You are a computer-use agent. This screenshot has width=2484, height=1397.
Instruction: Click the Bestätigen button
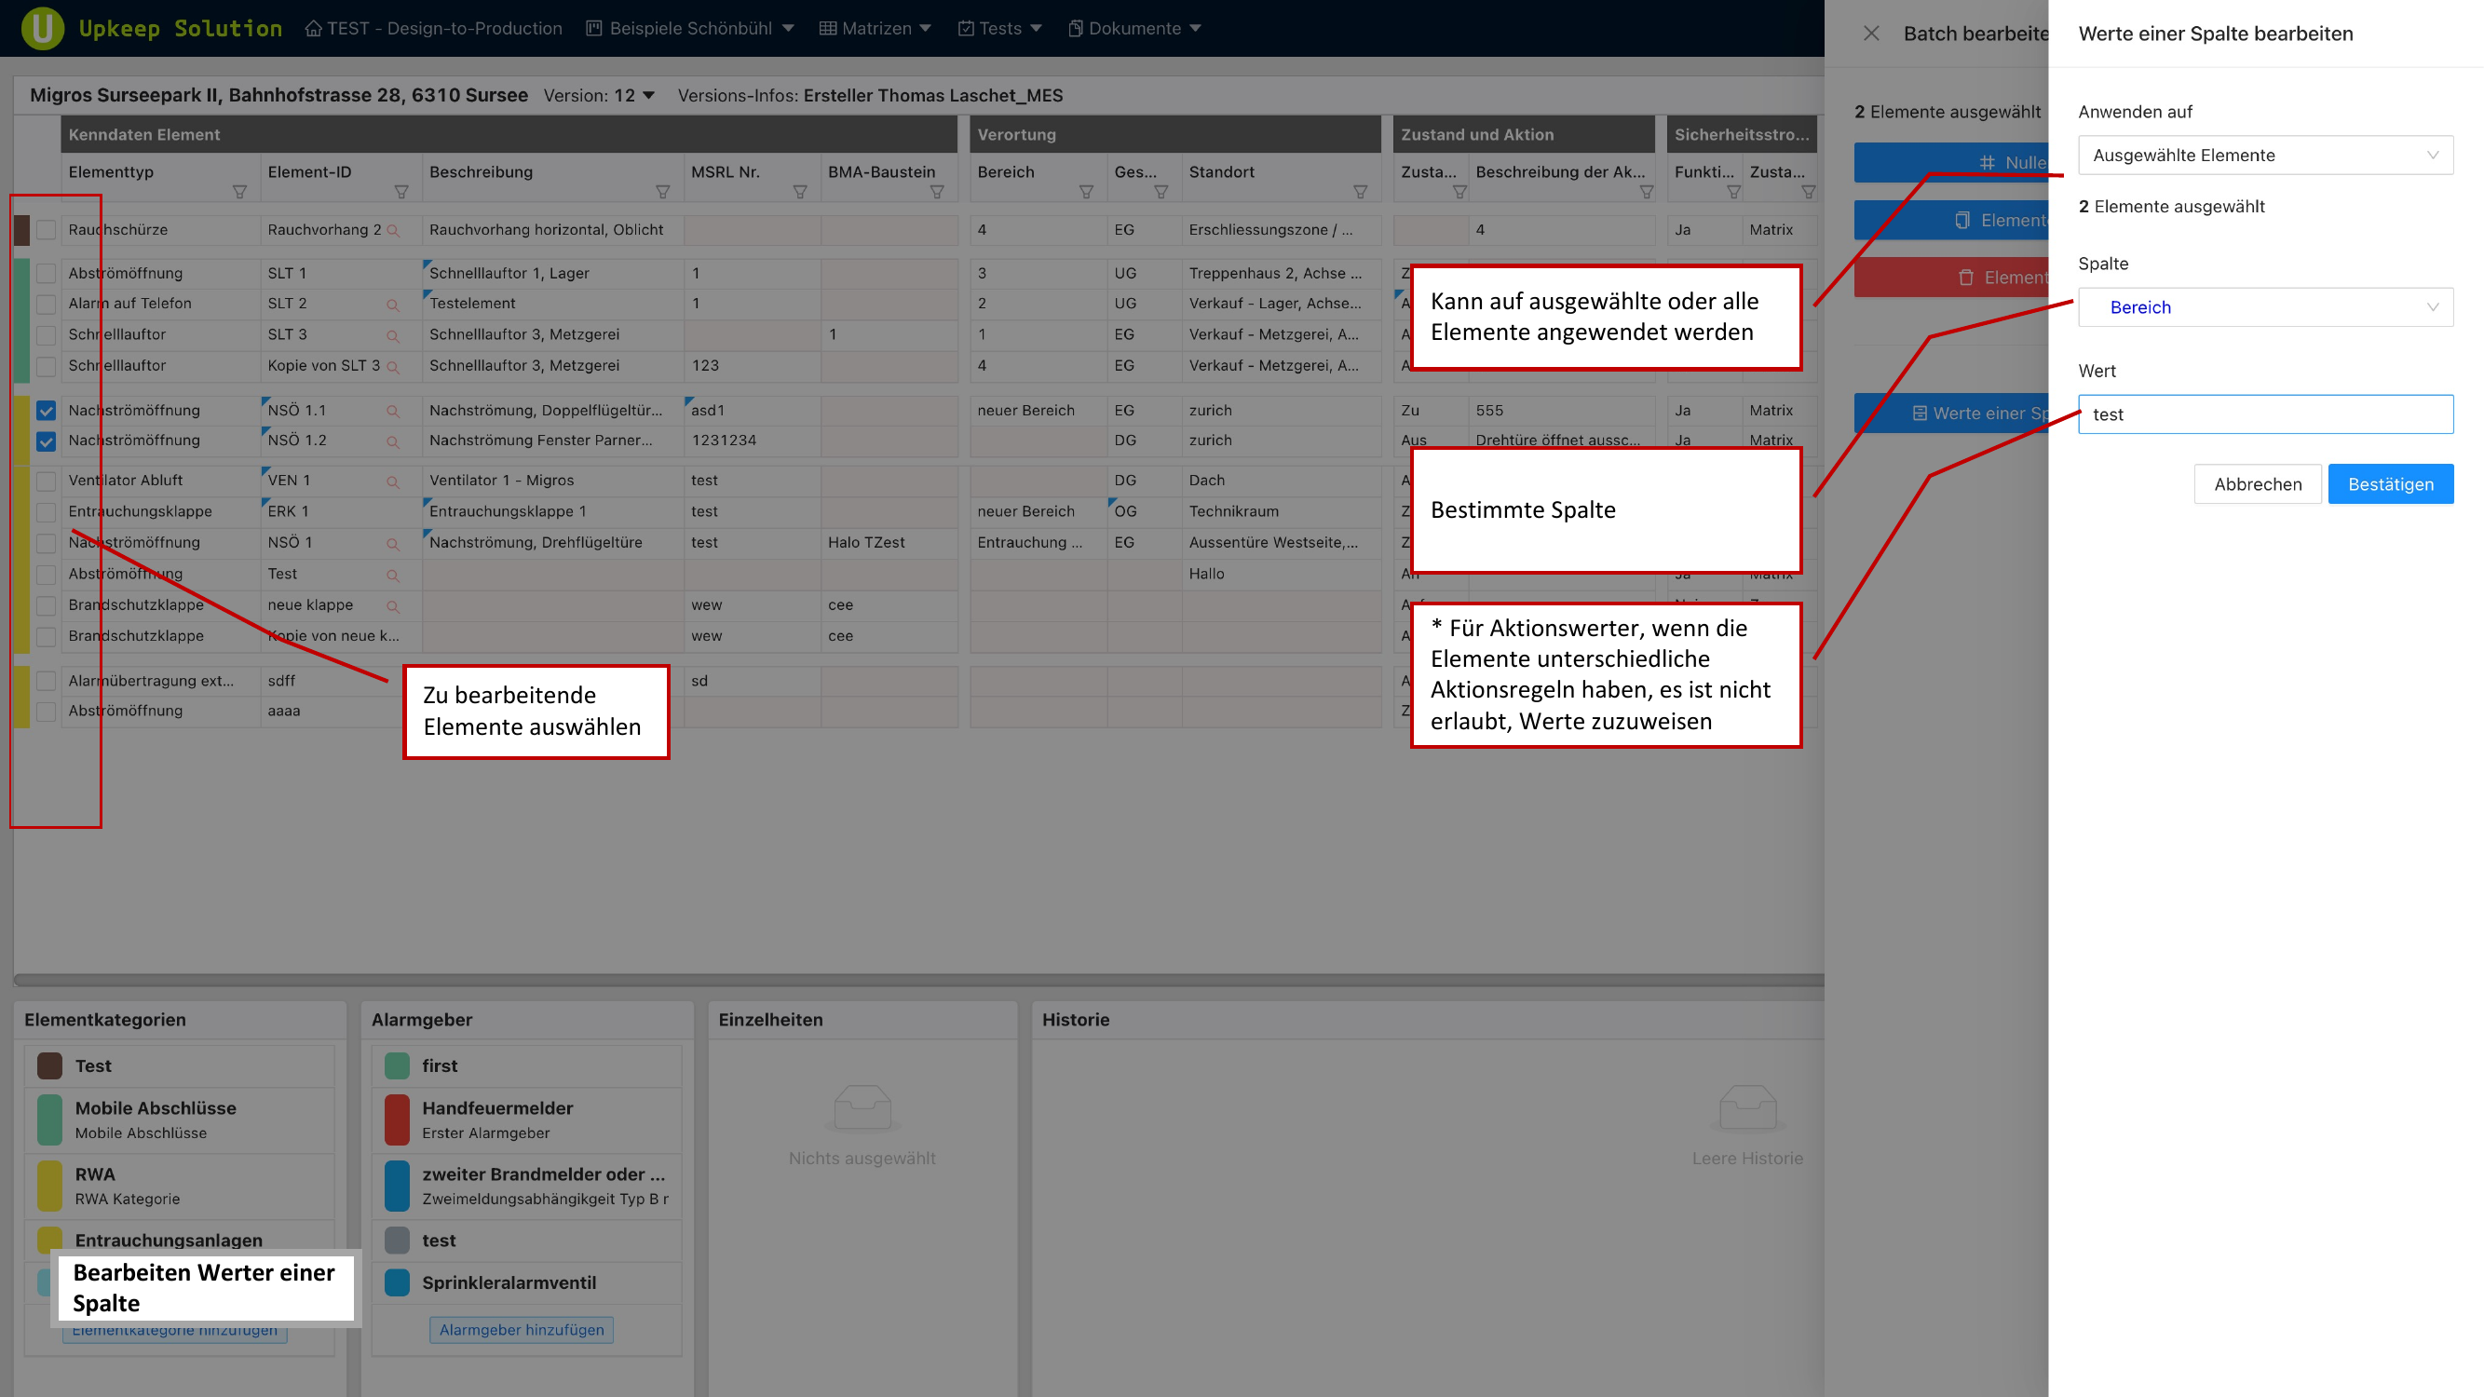pyautogui.click(x=2391, y=484)
